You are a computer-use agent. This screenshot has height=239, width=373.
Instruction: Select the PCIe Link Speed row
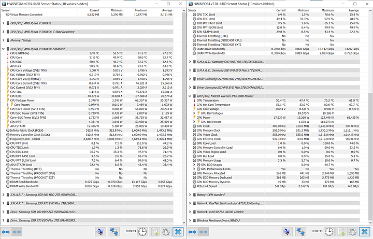[x=276, y=186]
